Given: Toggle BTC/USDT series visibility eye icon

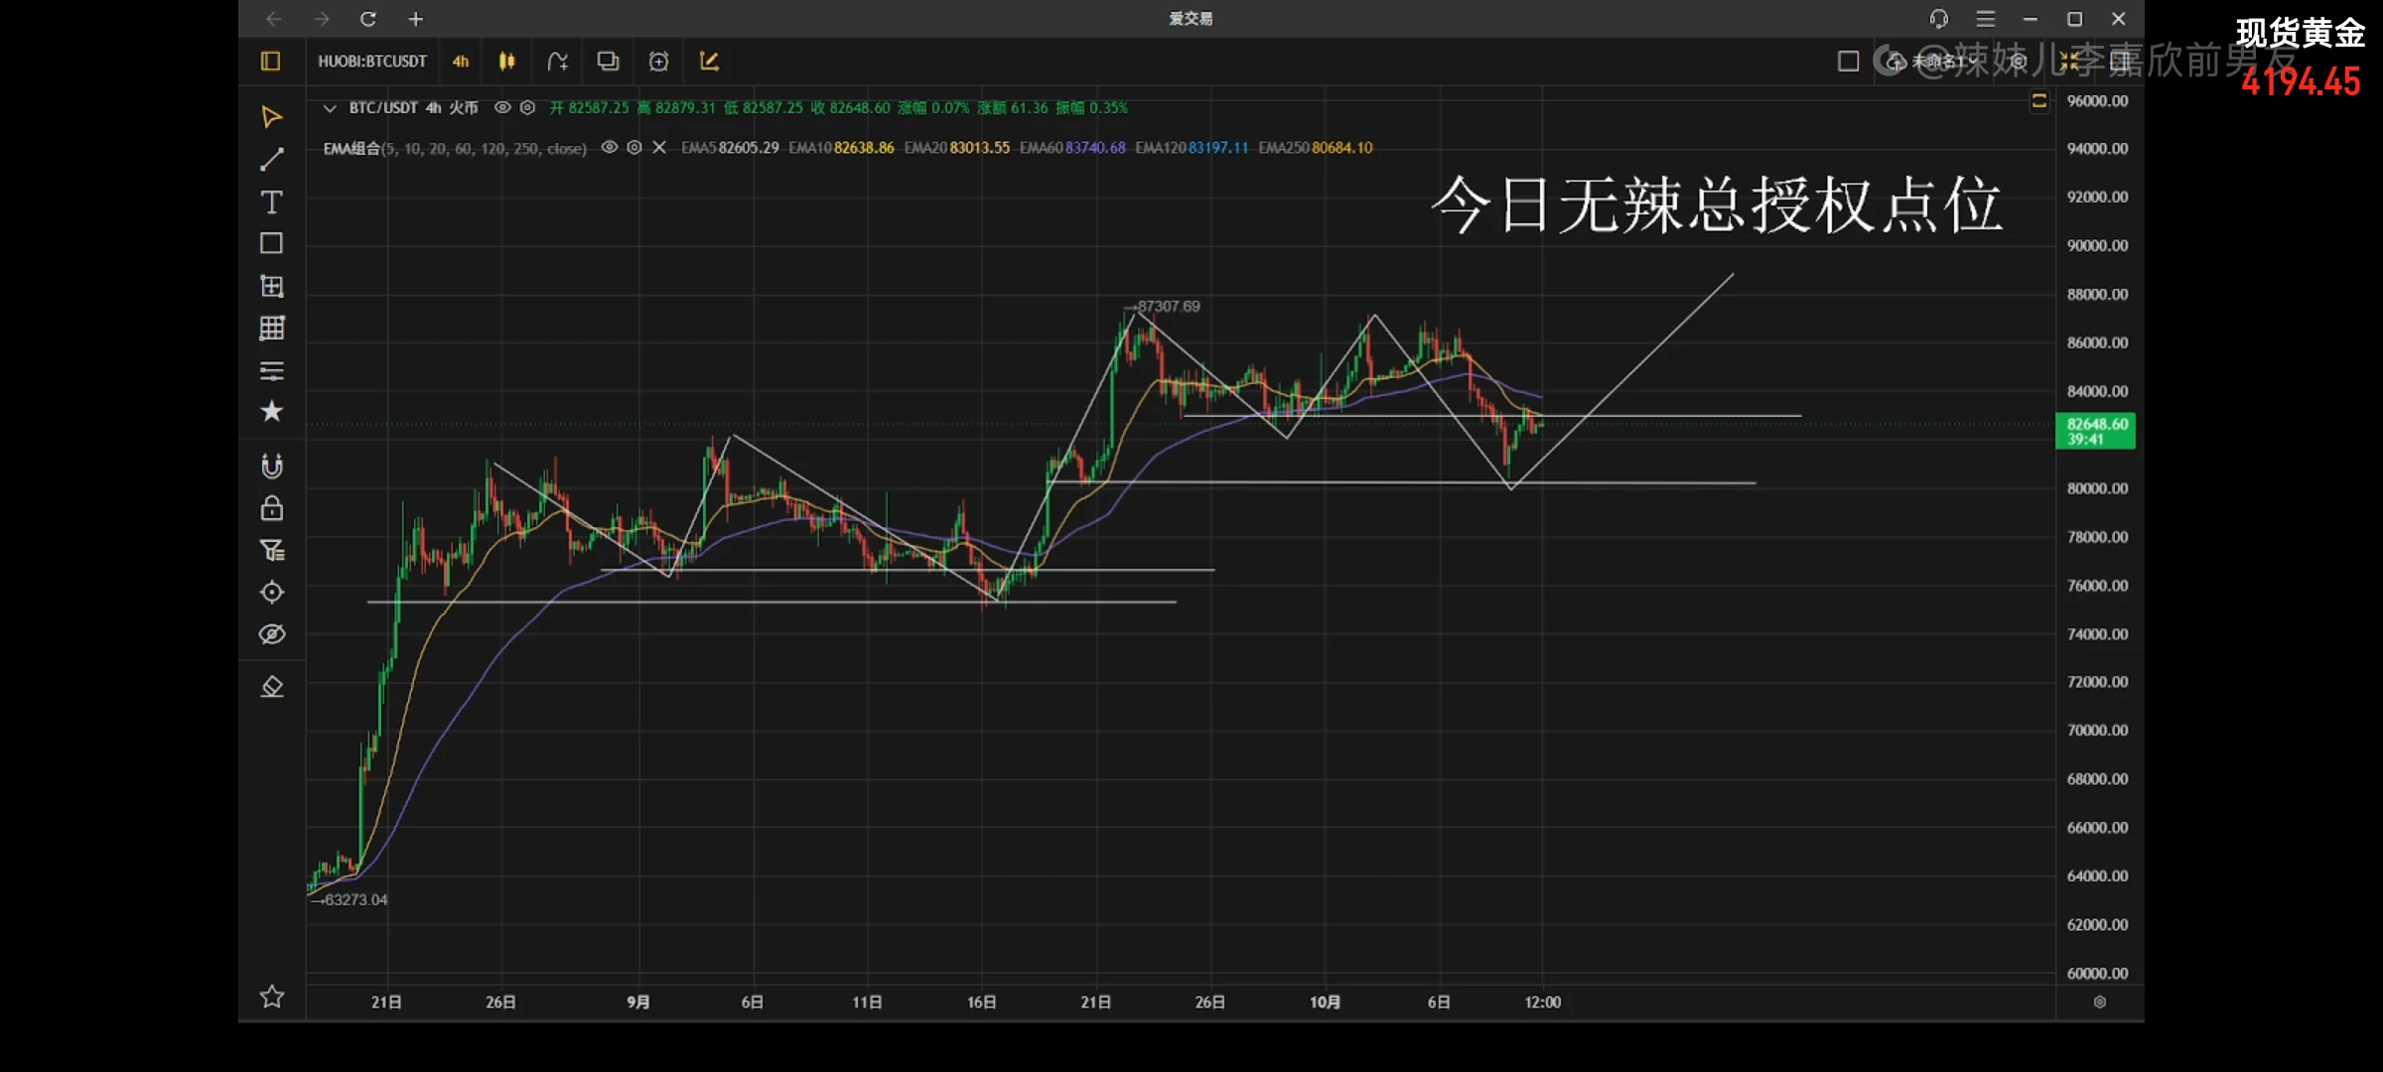Looking at the screenshot, I should pyautogui.click(x=502, y=107).
